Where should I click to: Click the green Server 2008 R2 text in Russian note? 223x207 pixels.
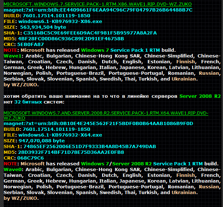pos(200,96)
